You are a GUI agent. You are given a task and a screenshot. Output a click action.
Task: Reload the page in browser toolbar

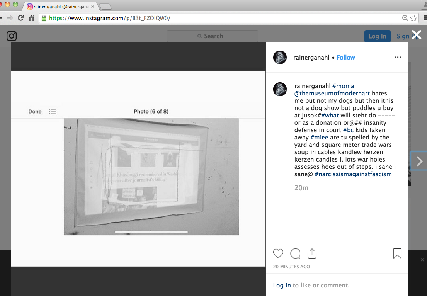pyautogui.click(x=21, y=18)
